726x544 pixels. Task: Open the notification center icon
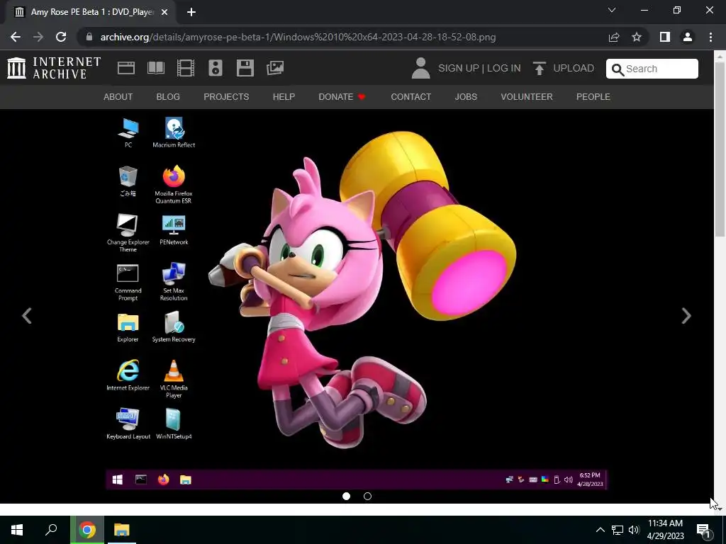tap(703, 531)
